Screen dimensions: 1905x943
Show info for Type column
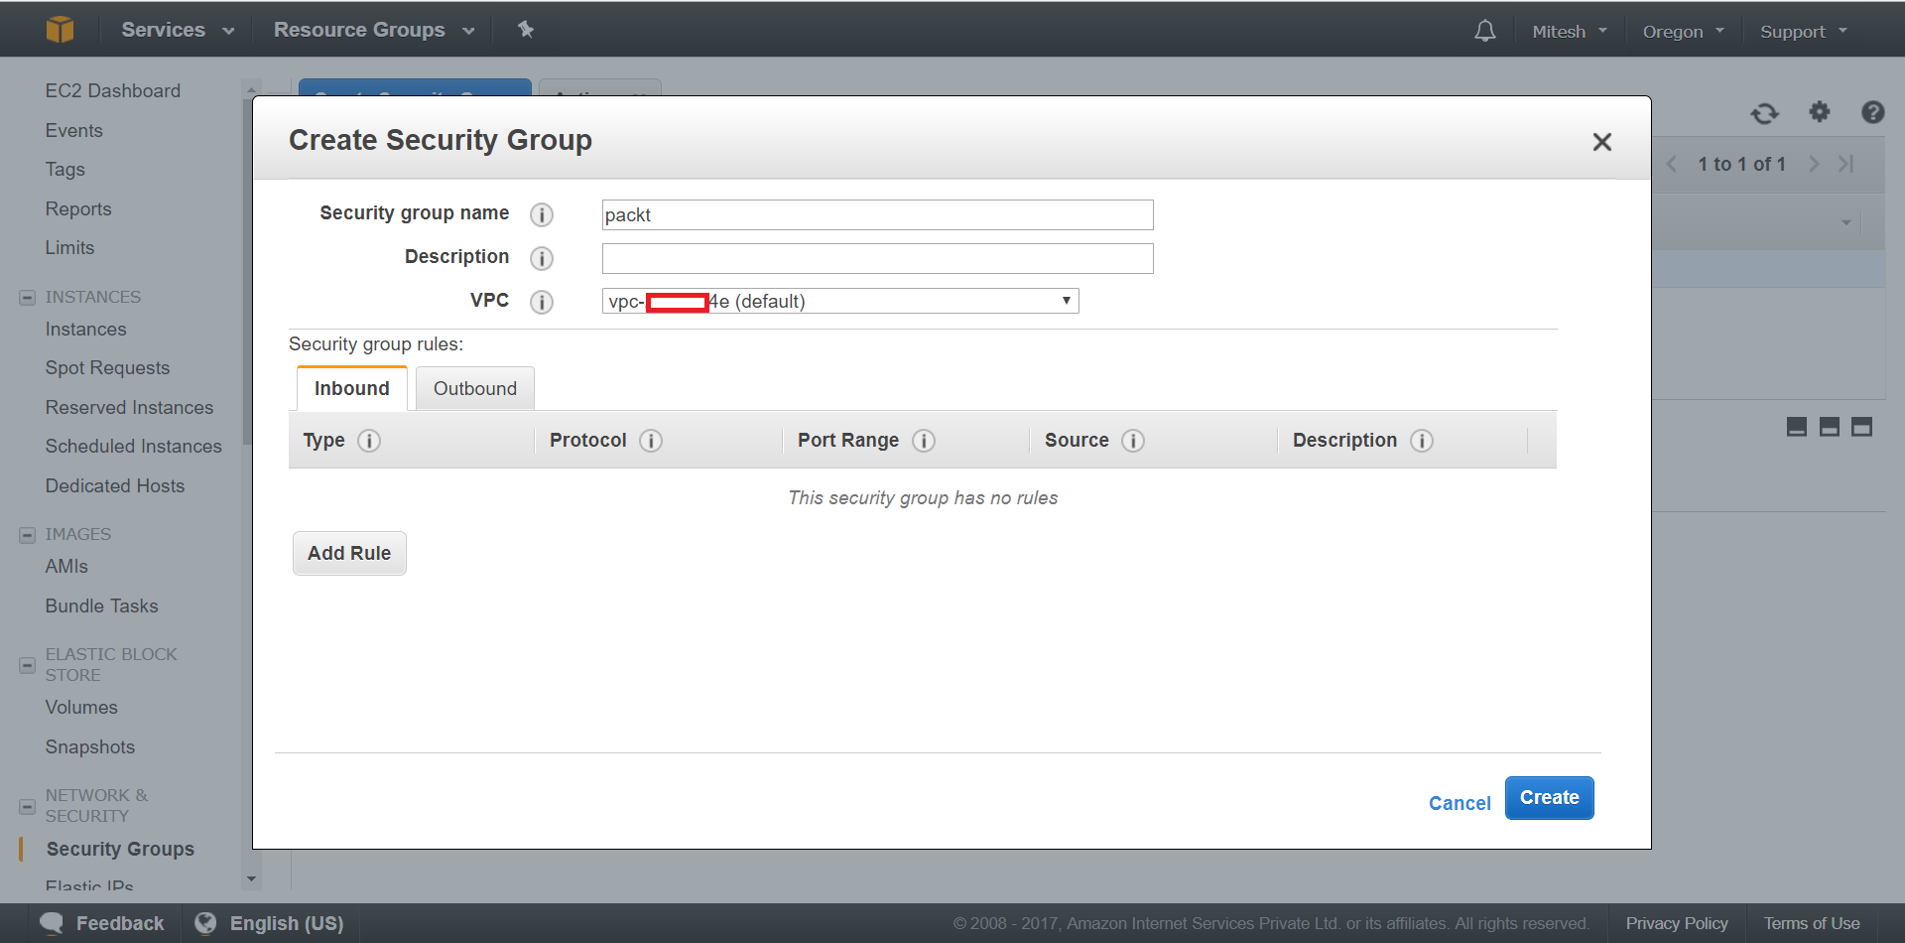point(369,441)
